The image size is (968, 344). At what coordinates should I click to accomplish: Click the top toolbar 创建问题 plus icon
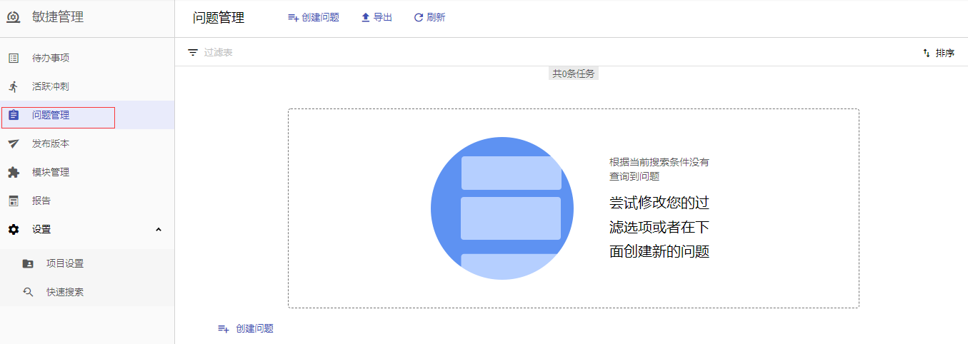tap(293, 18)
